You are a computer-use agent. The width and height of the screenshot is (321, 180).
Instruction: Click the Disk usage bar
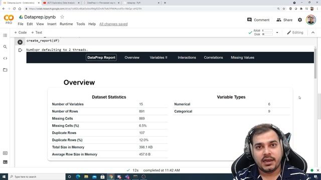[x=267, y=34]
